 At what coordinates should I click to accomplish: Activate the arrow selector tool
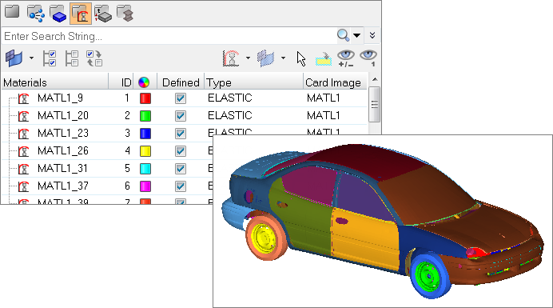point(301,58)
